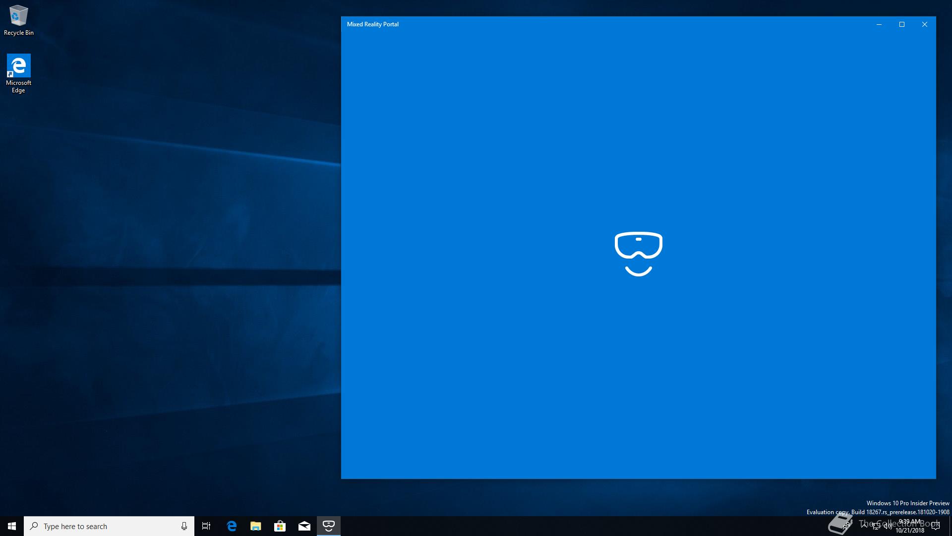Open the Action Center notifications
Viewport: 952px width, 536px height.
click(x=936, y=526)
